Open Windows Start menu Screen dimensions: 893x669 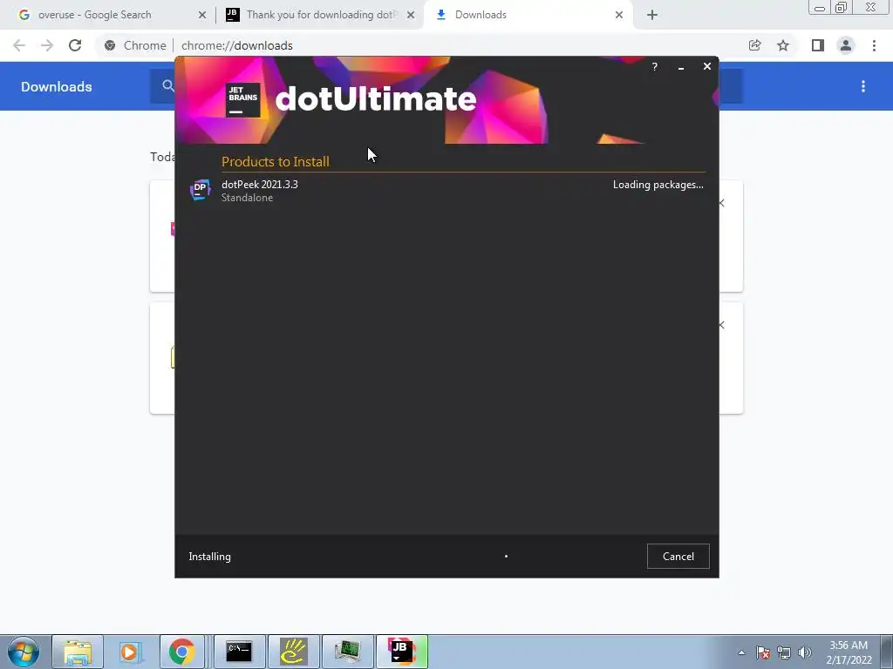tap(24, 652)
